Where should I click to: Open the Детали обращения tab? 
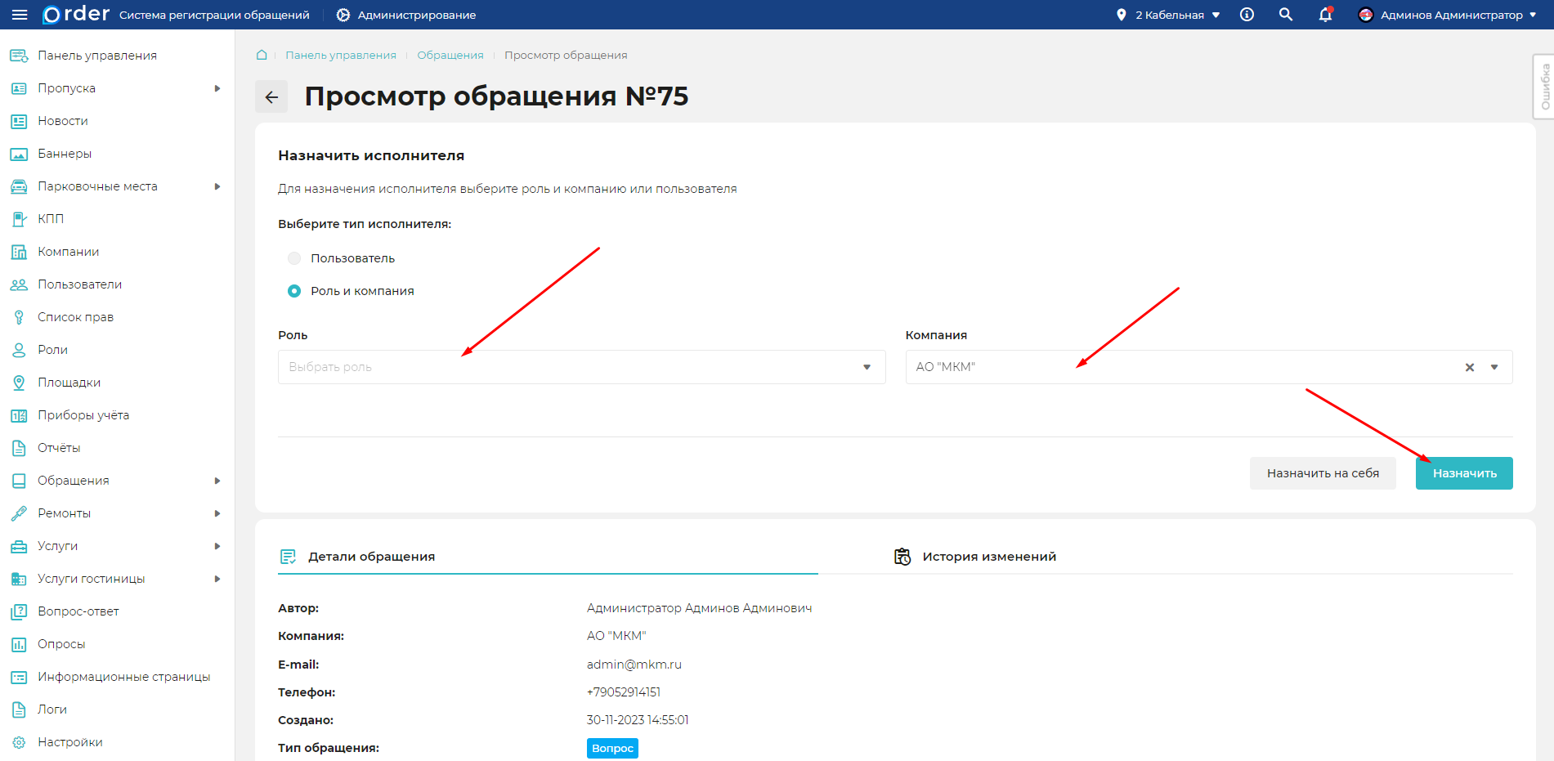click(371, 557)
